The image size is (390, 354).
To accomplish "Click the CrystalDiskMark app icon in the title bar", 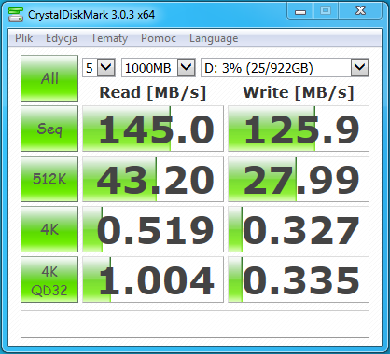I will (x=16, y=15).
